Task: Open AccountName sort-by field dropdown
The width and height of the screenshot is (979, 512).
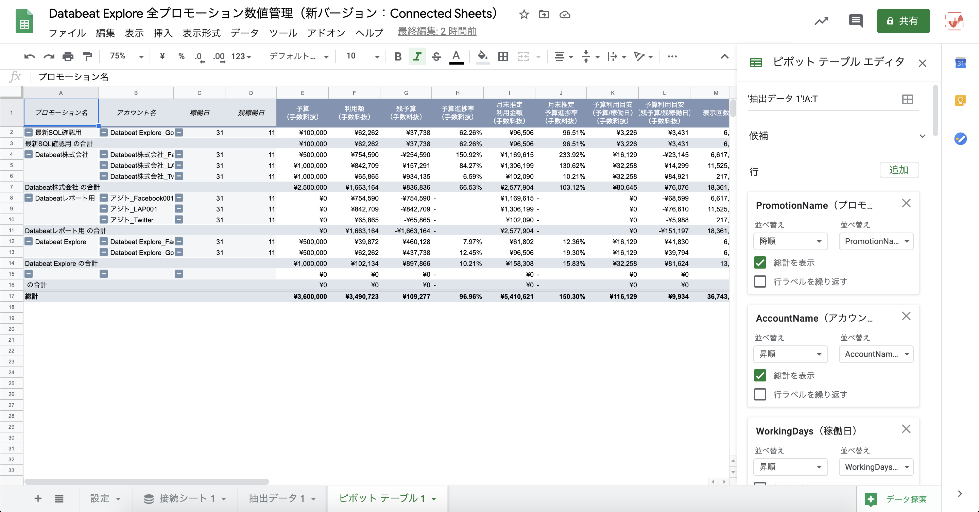Action: point(876,354)
